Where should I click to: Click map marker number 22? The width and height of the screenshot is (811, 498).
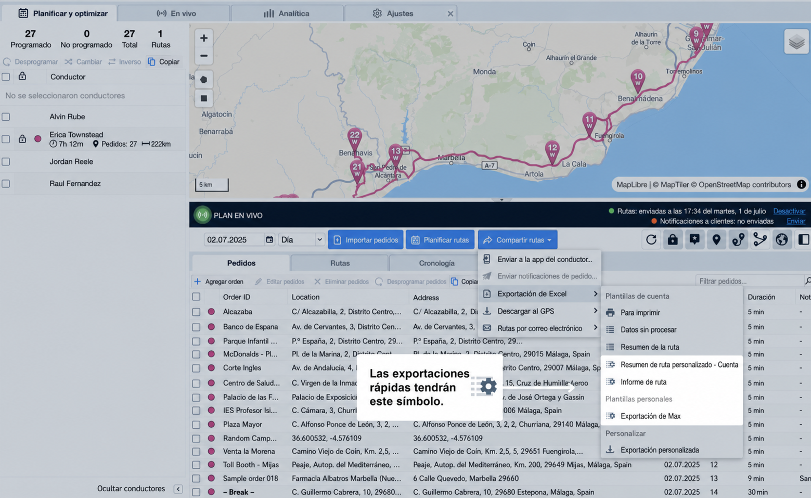354,139
